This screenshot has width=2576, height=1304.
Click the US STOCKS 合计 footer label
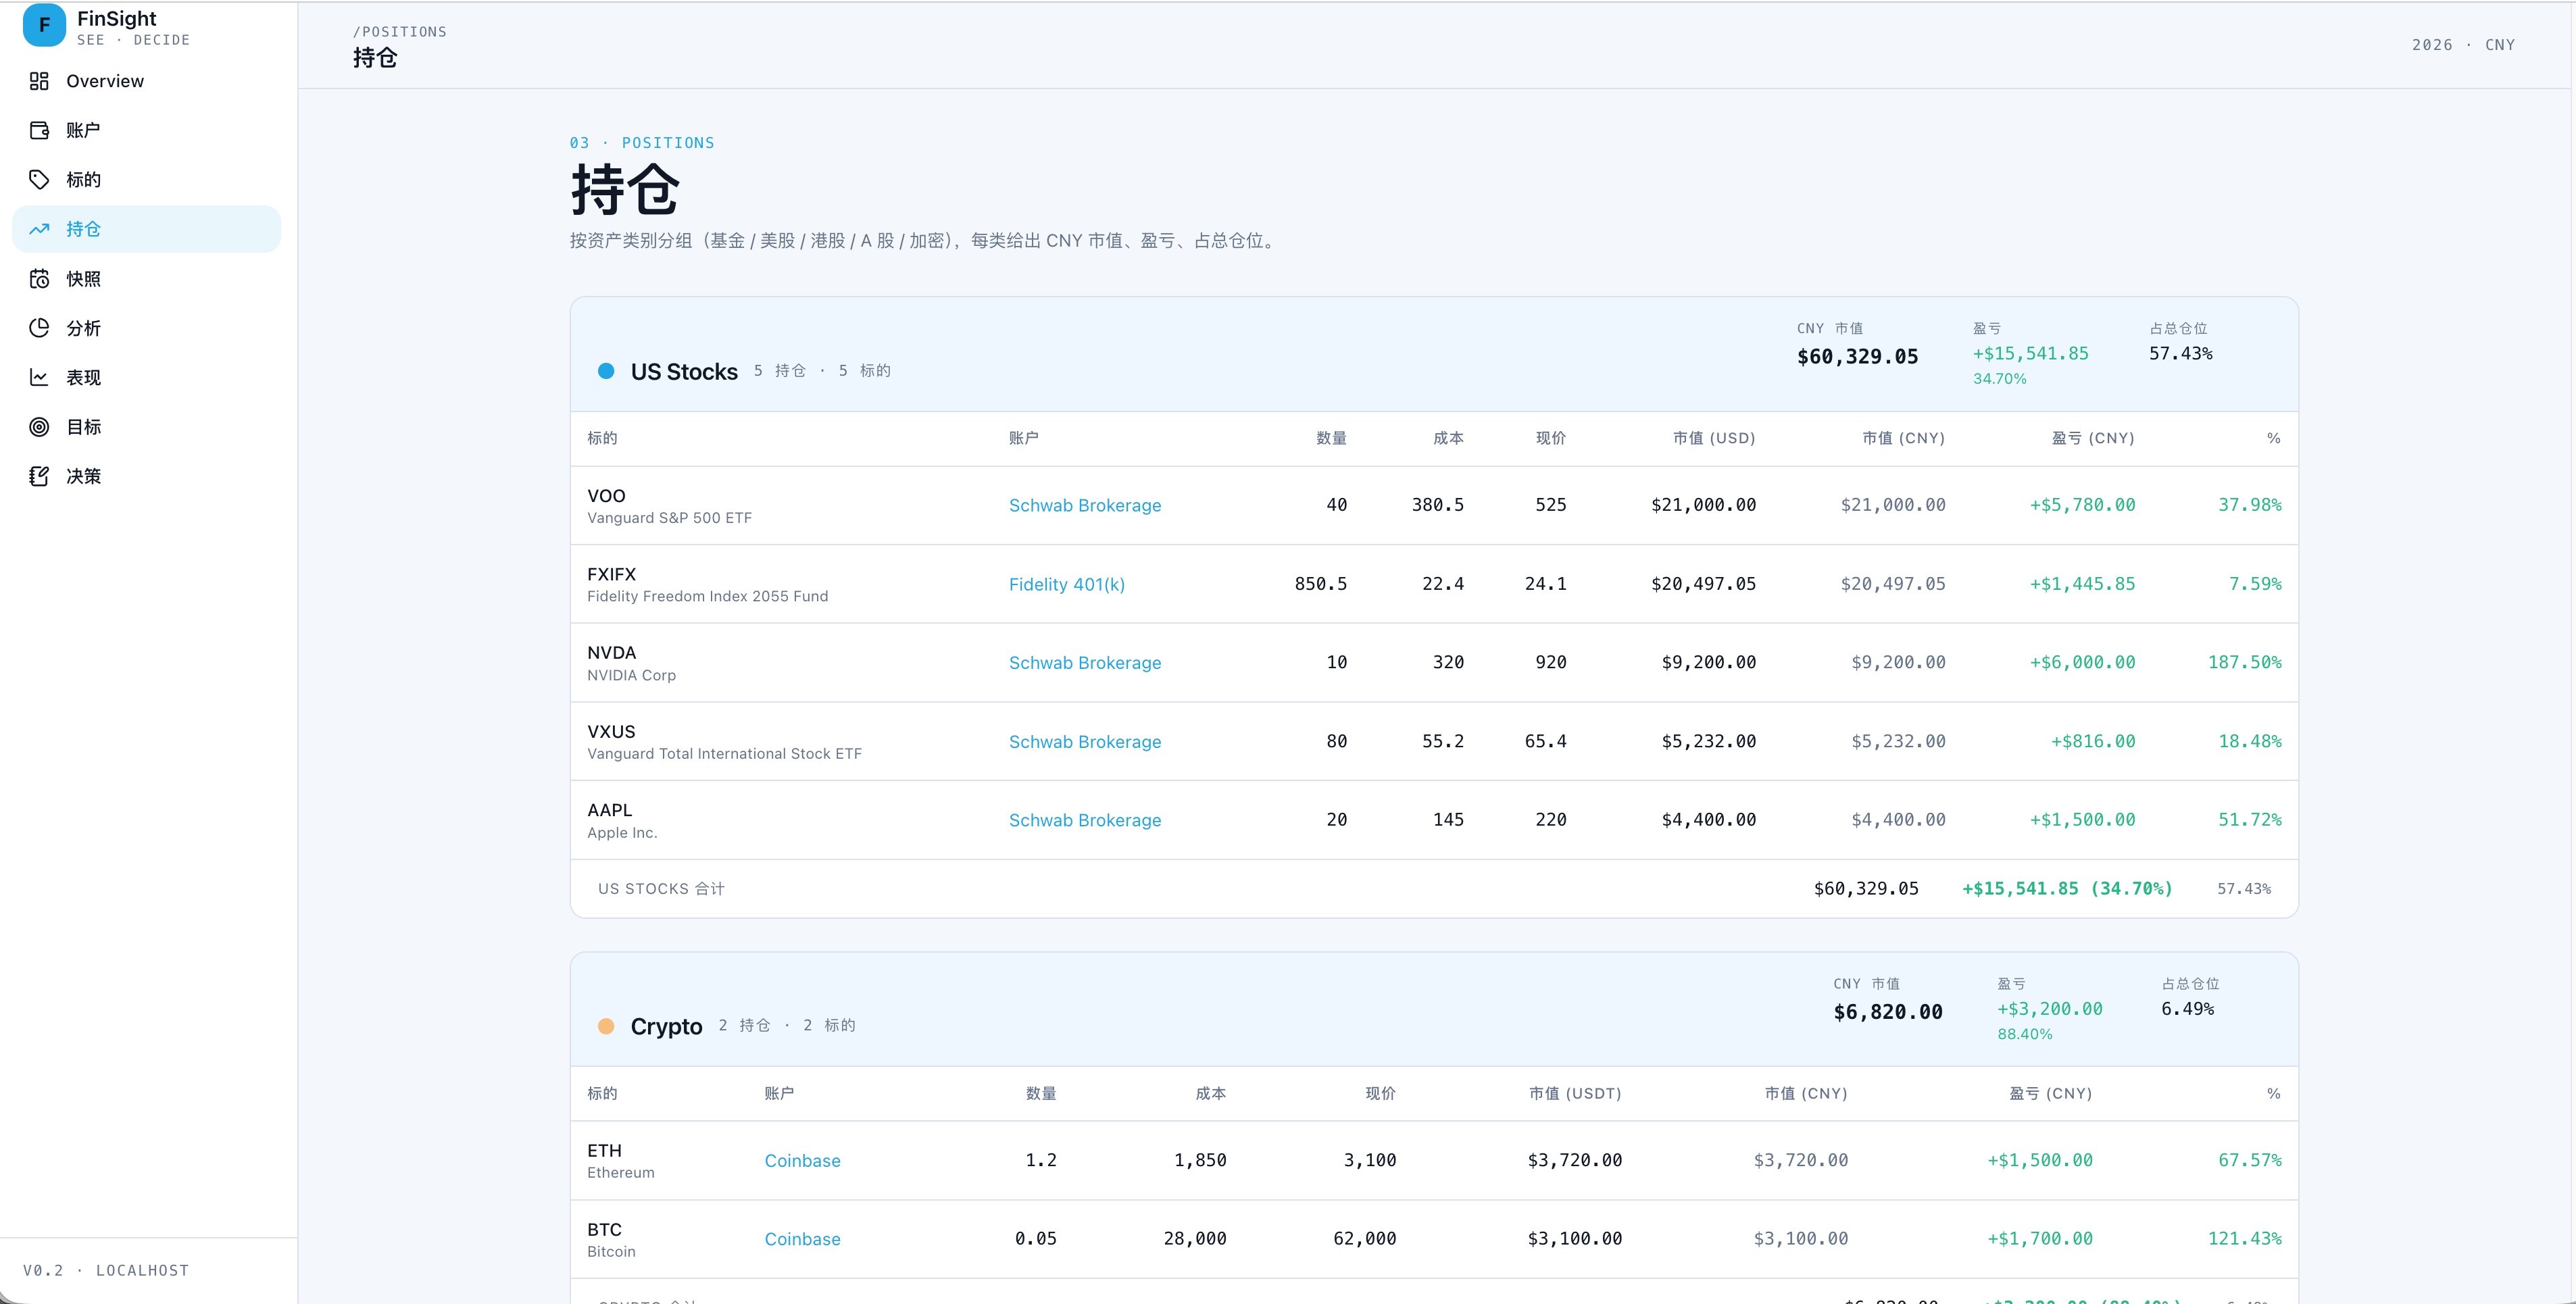661,889
